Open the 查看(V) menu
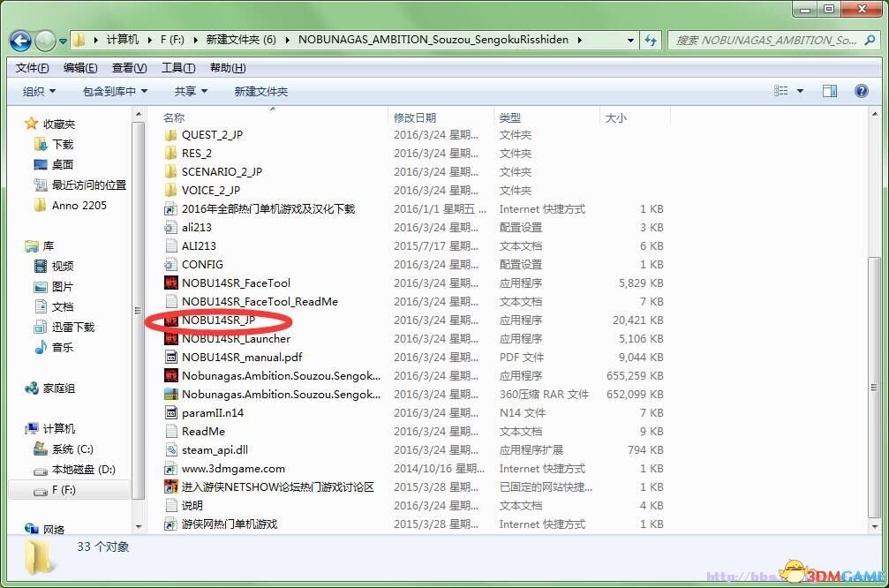The height and width of the screenshot is (588, 889). 129,67
